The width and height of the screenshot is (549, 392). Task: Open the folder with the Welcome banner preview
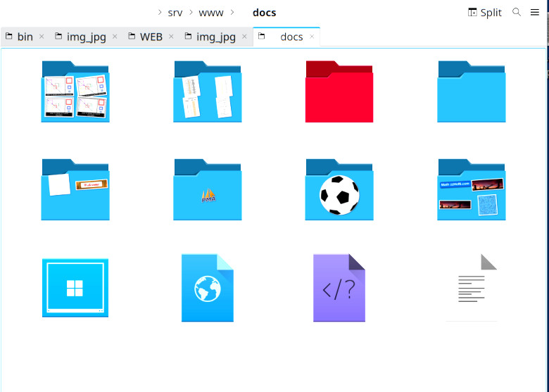pyautogui.click(x=75, y=189)
